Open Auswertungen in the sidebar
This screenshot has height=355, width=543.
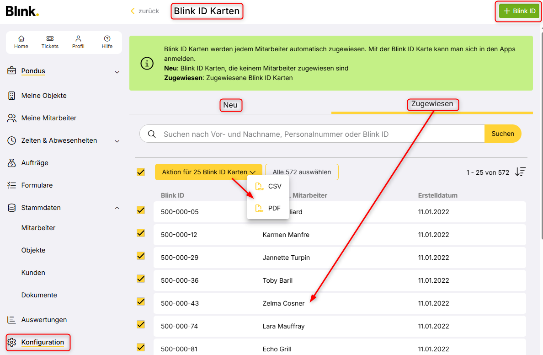44,320
